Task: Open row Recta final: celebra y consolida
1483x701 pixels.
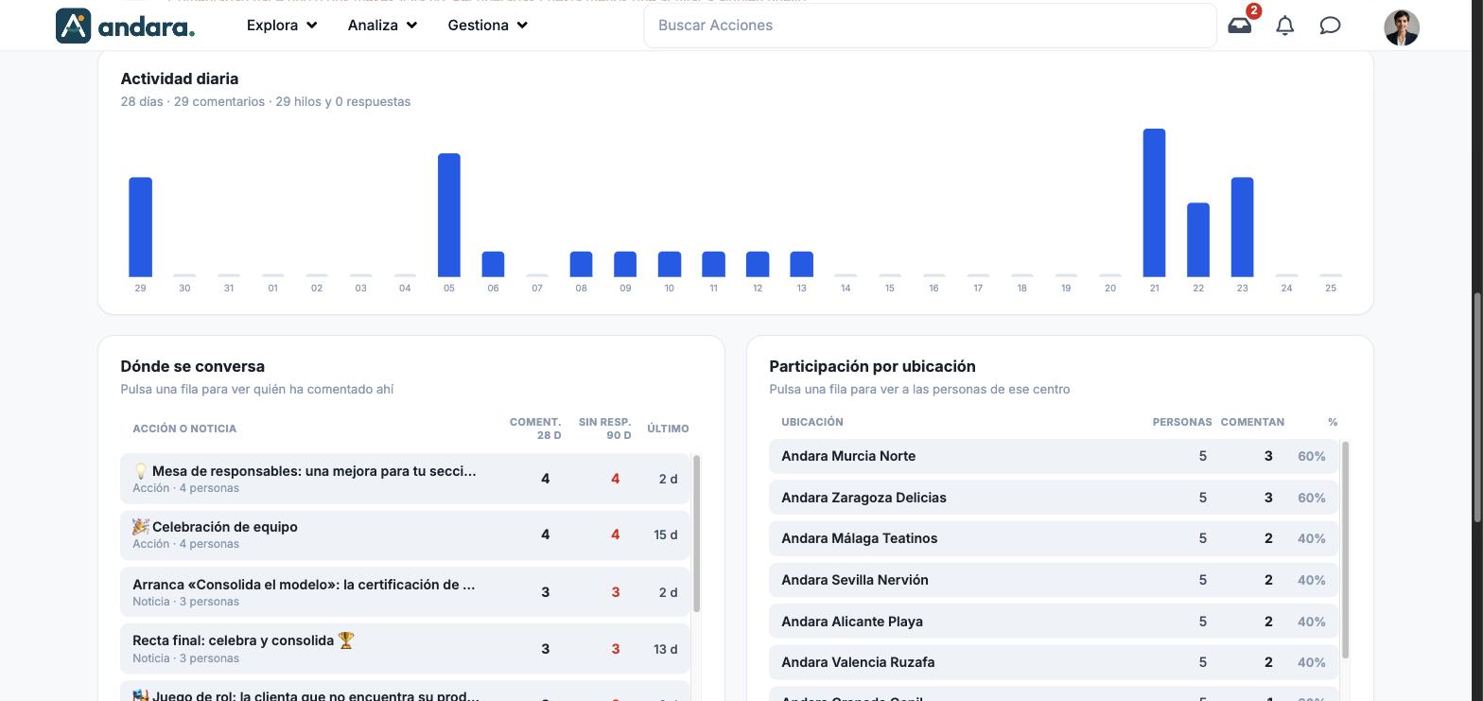Action: (405, 648)
